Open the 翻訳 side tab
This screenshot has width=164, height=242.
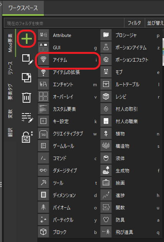(x=10, y=132)
